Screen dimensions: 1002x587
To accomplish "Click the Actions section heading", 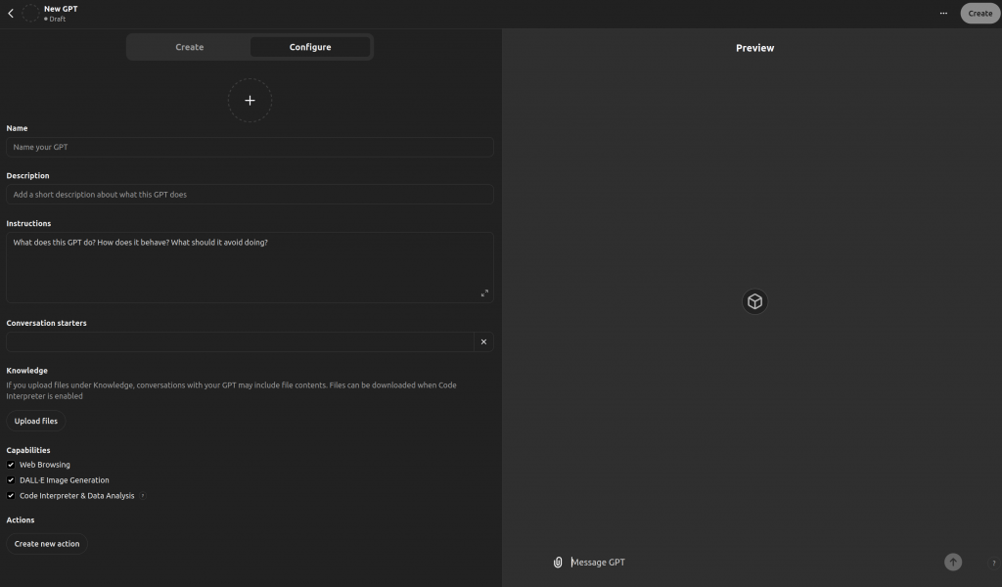I will tap(21, 519).
